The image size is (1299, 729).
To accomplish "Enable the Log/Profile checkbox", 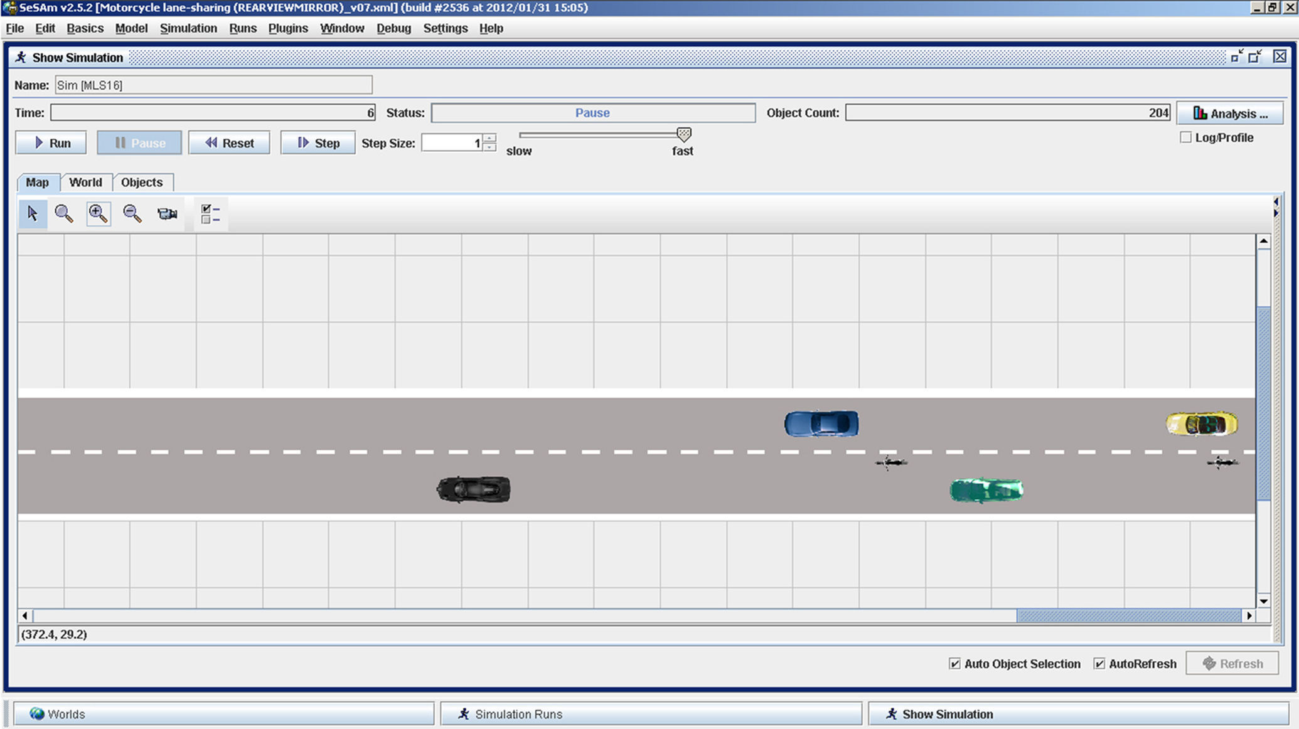I will tap(1185, 137).
